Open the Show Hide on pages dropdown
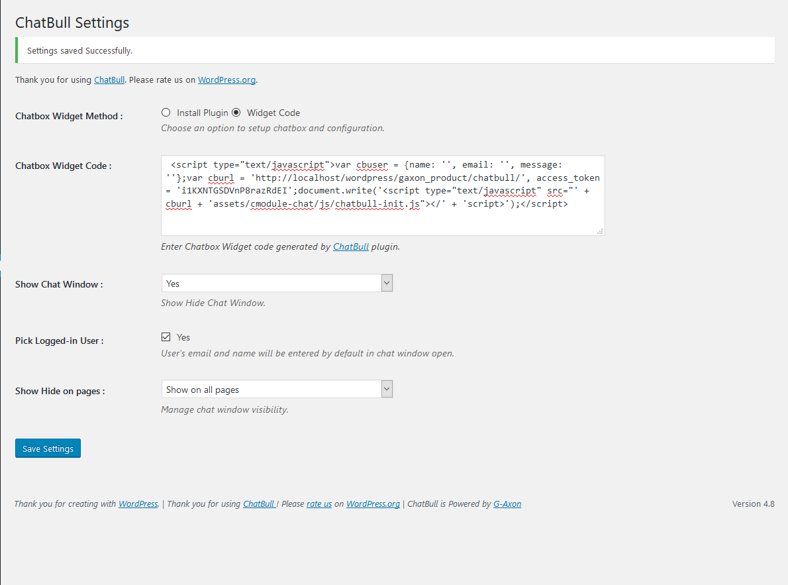The image size is (788, 585). [277, 390]
